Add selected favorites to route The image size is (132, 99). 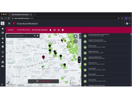(x=59, y=30)
